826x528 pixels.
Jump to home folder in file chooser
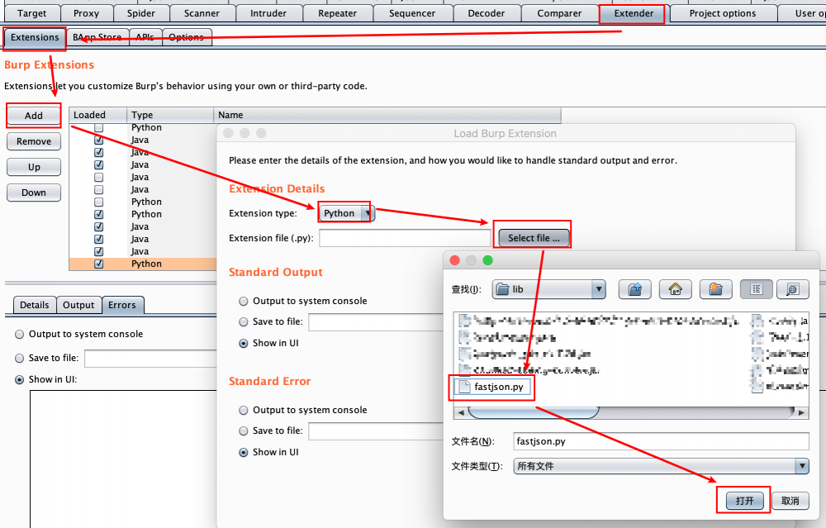676,289
